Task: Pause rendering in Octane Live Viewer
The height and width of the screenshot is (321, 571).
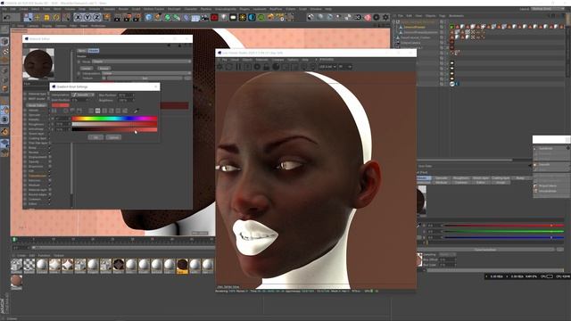Action: click(238, 67)
